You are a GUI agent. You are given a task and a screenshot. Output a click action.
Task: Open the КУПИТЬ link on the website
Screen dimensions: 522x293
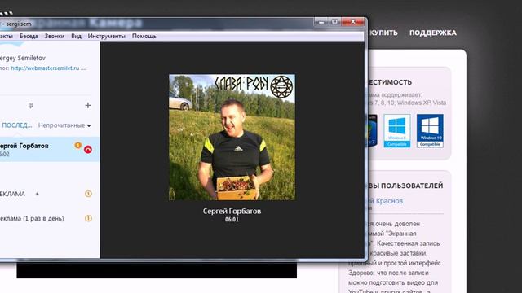point(383,33)
